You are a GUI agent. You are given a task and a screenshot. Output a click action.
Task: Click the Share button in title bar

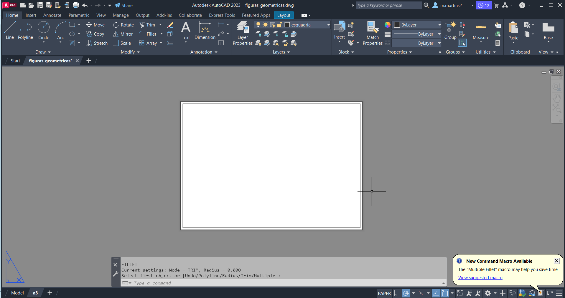click(x=123, y=5)
